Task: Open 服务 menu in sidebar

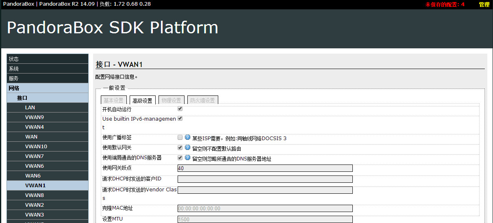Action: pos(48,78)
